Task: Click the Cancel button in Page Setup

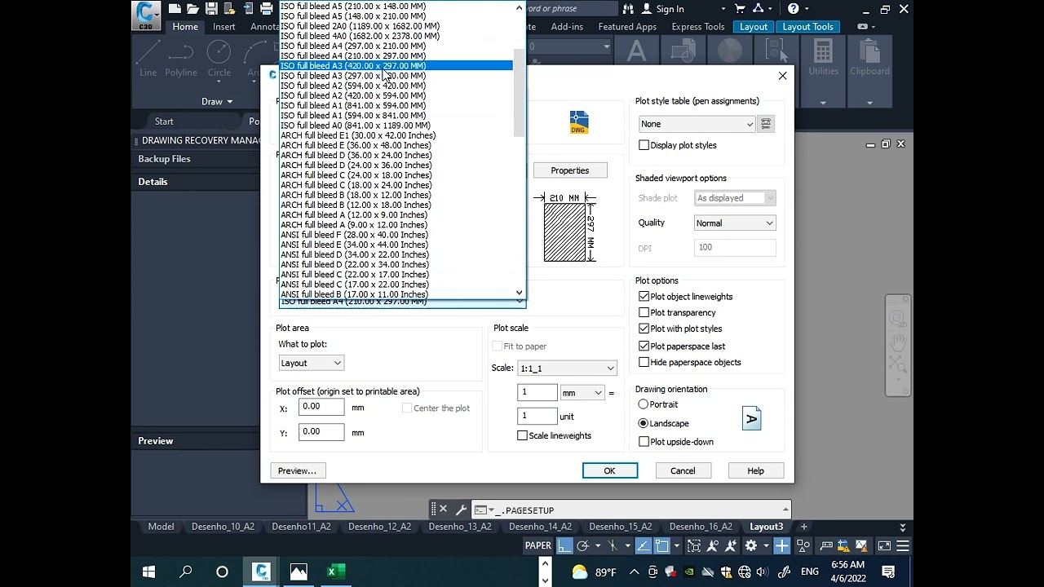Action: tap(683, 471)
